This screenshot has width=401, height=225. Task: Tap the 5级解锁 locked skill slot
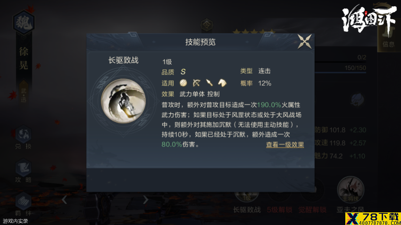(x=280, y=202)
